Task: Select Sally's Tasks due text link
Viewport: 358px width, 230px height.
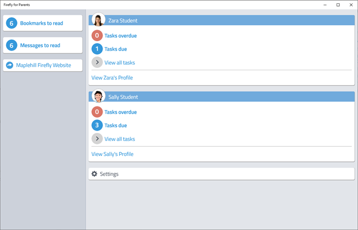Action: pos(115,126)
